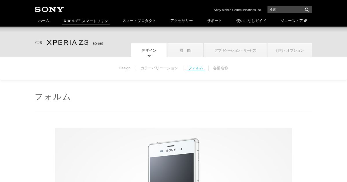Click the SO-01G model number text
Screen dimensions: 347x182
point(98,44)
